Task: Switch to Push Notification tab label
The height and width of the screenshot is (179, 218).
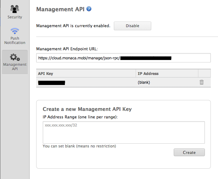Action: [15, 41]
